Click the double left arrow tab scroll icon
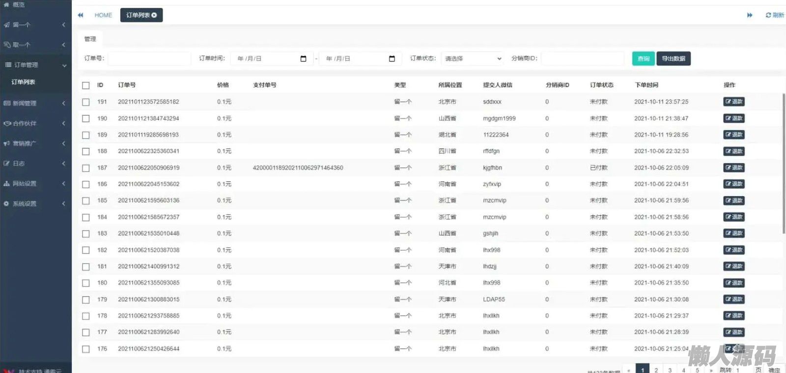This screenshot has width=786, height=373. coord(81,15)
